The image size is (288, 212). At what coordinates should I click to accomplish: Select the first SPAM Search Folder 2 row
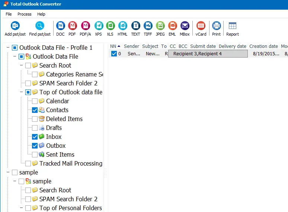68,83
